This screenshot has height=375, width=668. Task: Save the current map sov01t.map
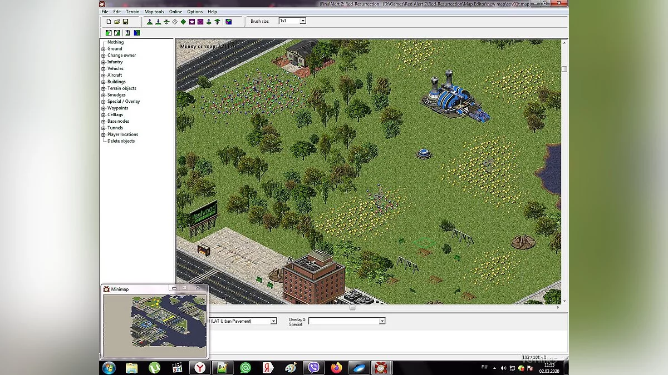click(x=126, y=21)
